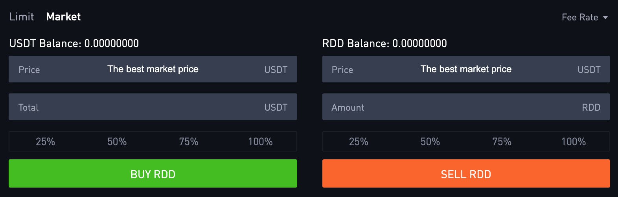Image resolution: width=618 pixels, height=197 pixels.
Task: Pick 100% of RDD balance to sell
Action: point(574,142)
